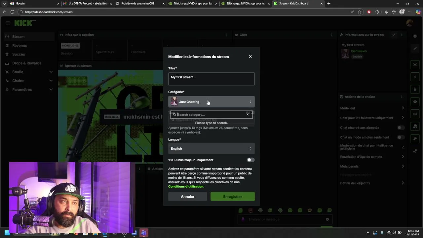Click the Envoyer un message chat input
This screenshot has width=423, height=238.
(285, 219)
